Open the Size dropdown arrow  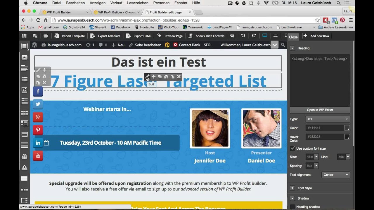tap(316, 157)
